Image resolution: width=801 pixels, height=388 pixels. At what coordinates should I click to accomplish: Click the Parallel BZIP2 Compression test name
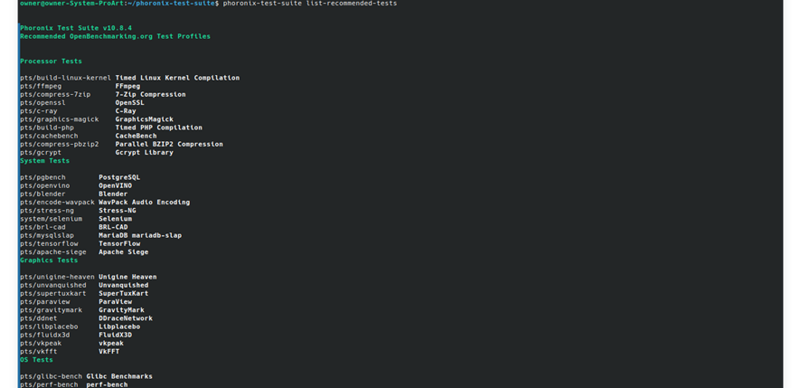point(169,144)
